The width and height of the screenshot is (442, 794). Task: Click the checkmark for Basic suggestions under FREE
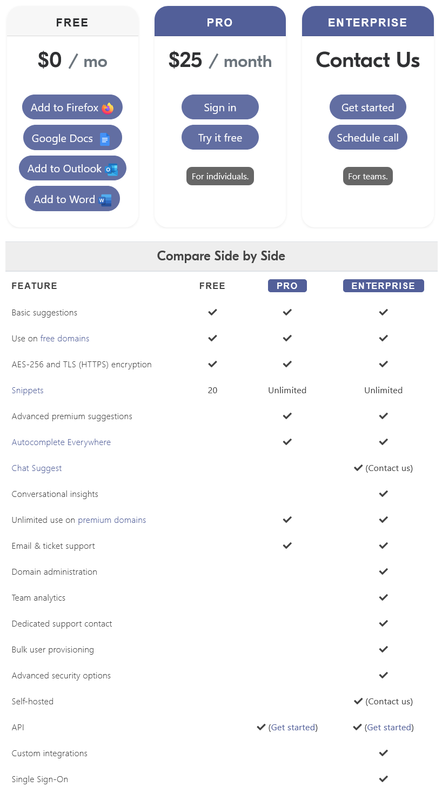pyautogui.click(x=212, y=312)
